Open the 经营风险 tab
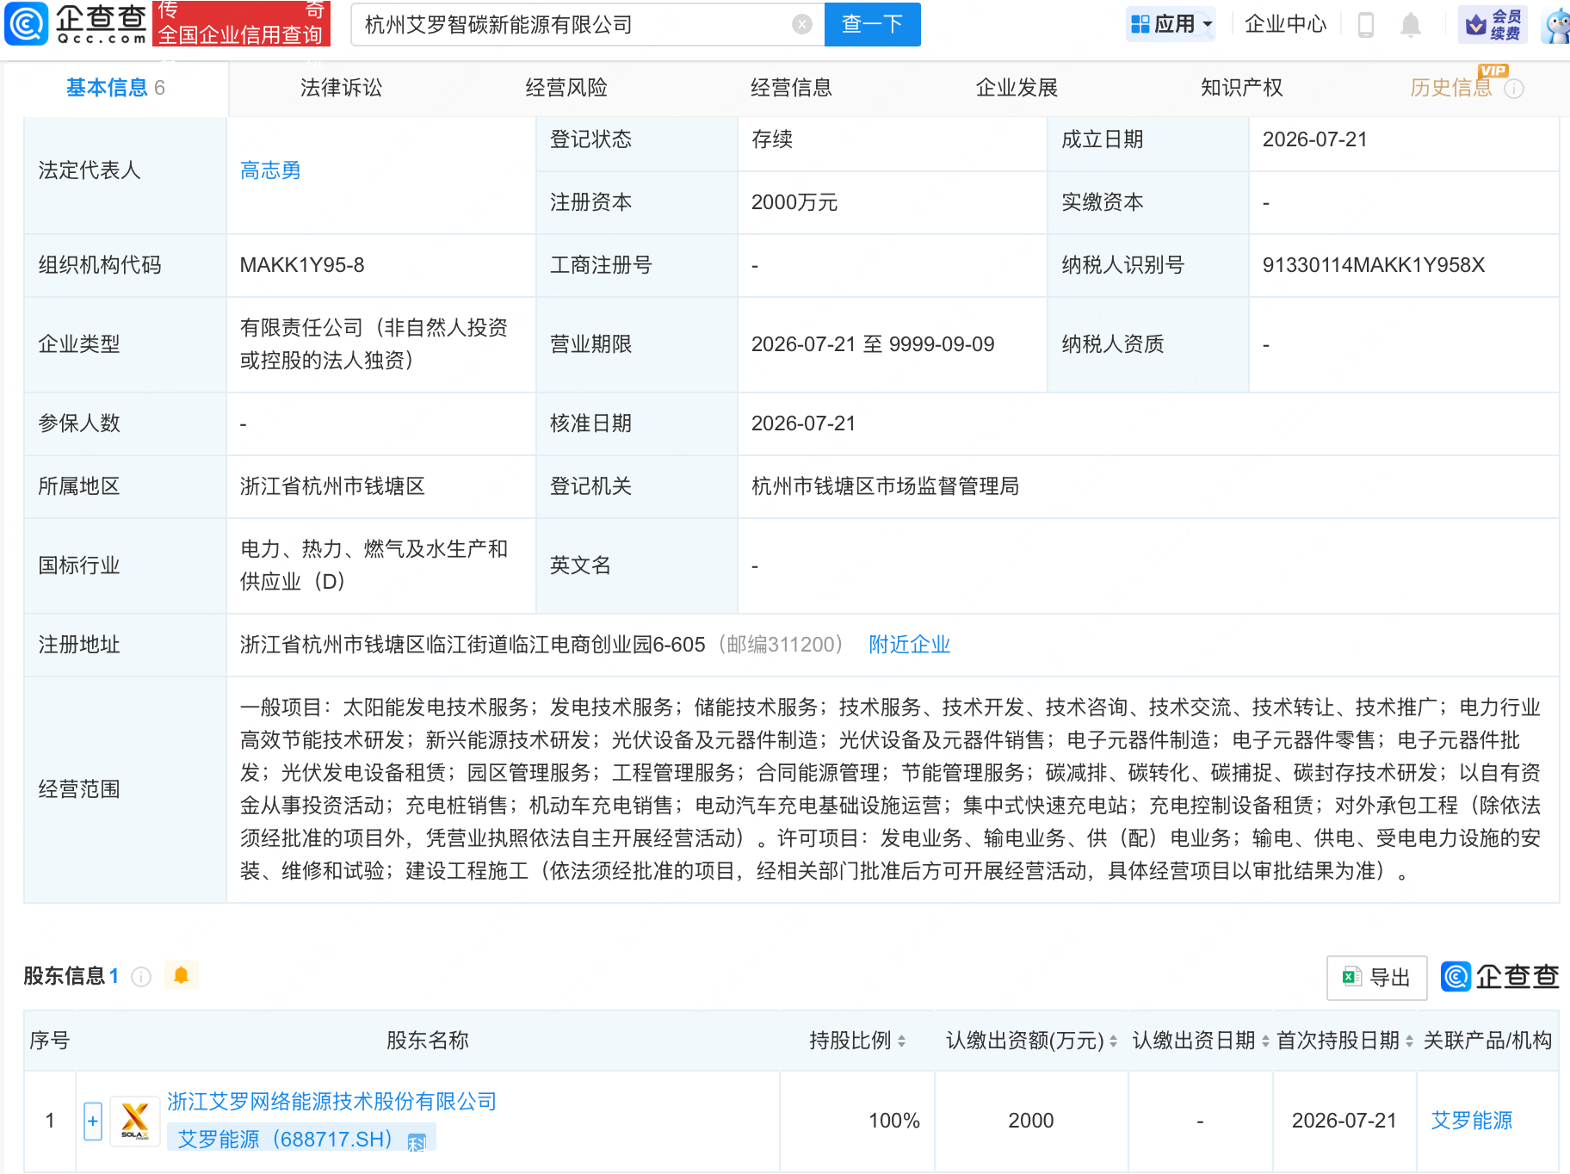Image resolution: width=1570 pixels, height=1174 pixels. tap(566, 88)
